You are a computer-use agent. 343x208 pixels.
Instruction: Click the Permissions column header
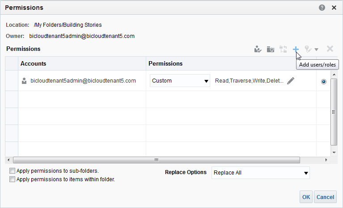pyautogui.click(x=231, y=63)
